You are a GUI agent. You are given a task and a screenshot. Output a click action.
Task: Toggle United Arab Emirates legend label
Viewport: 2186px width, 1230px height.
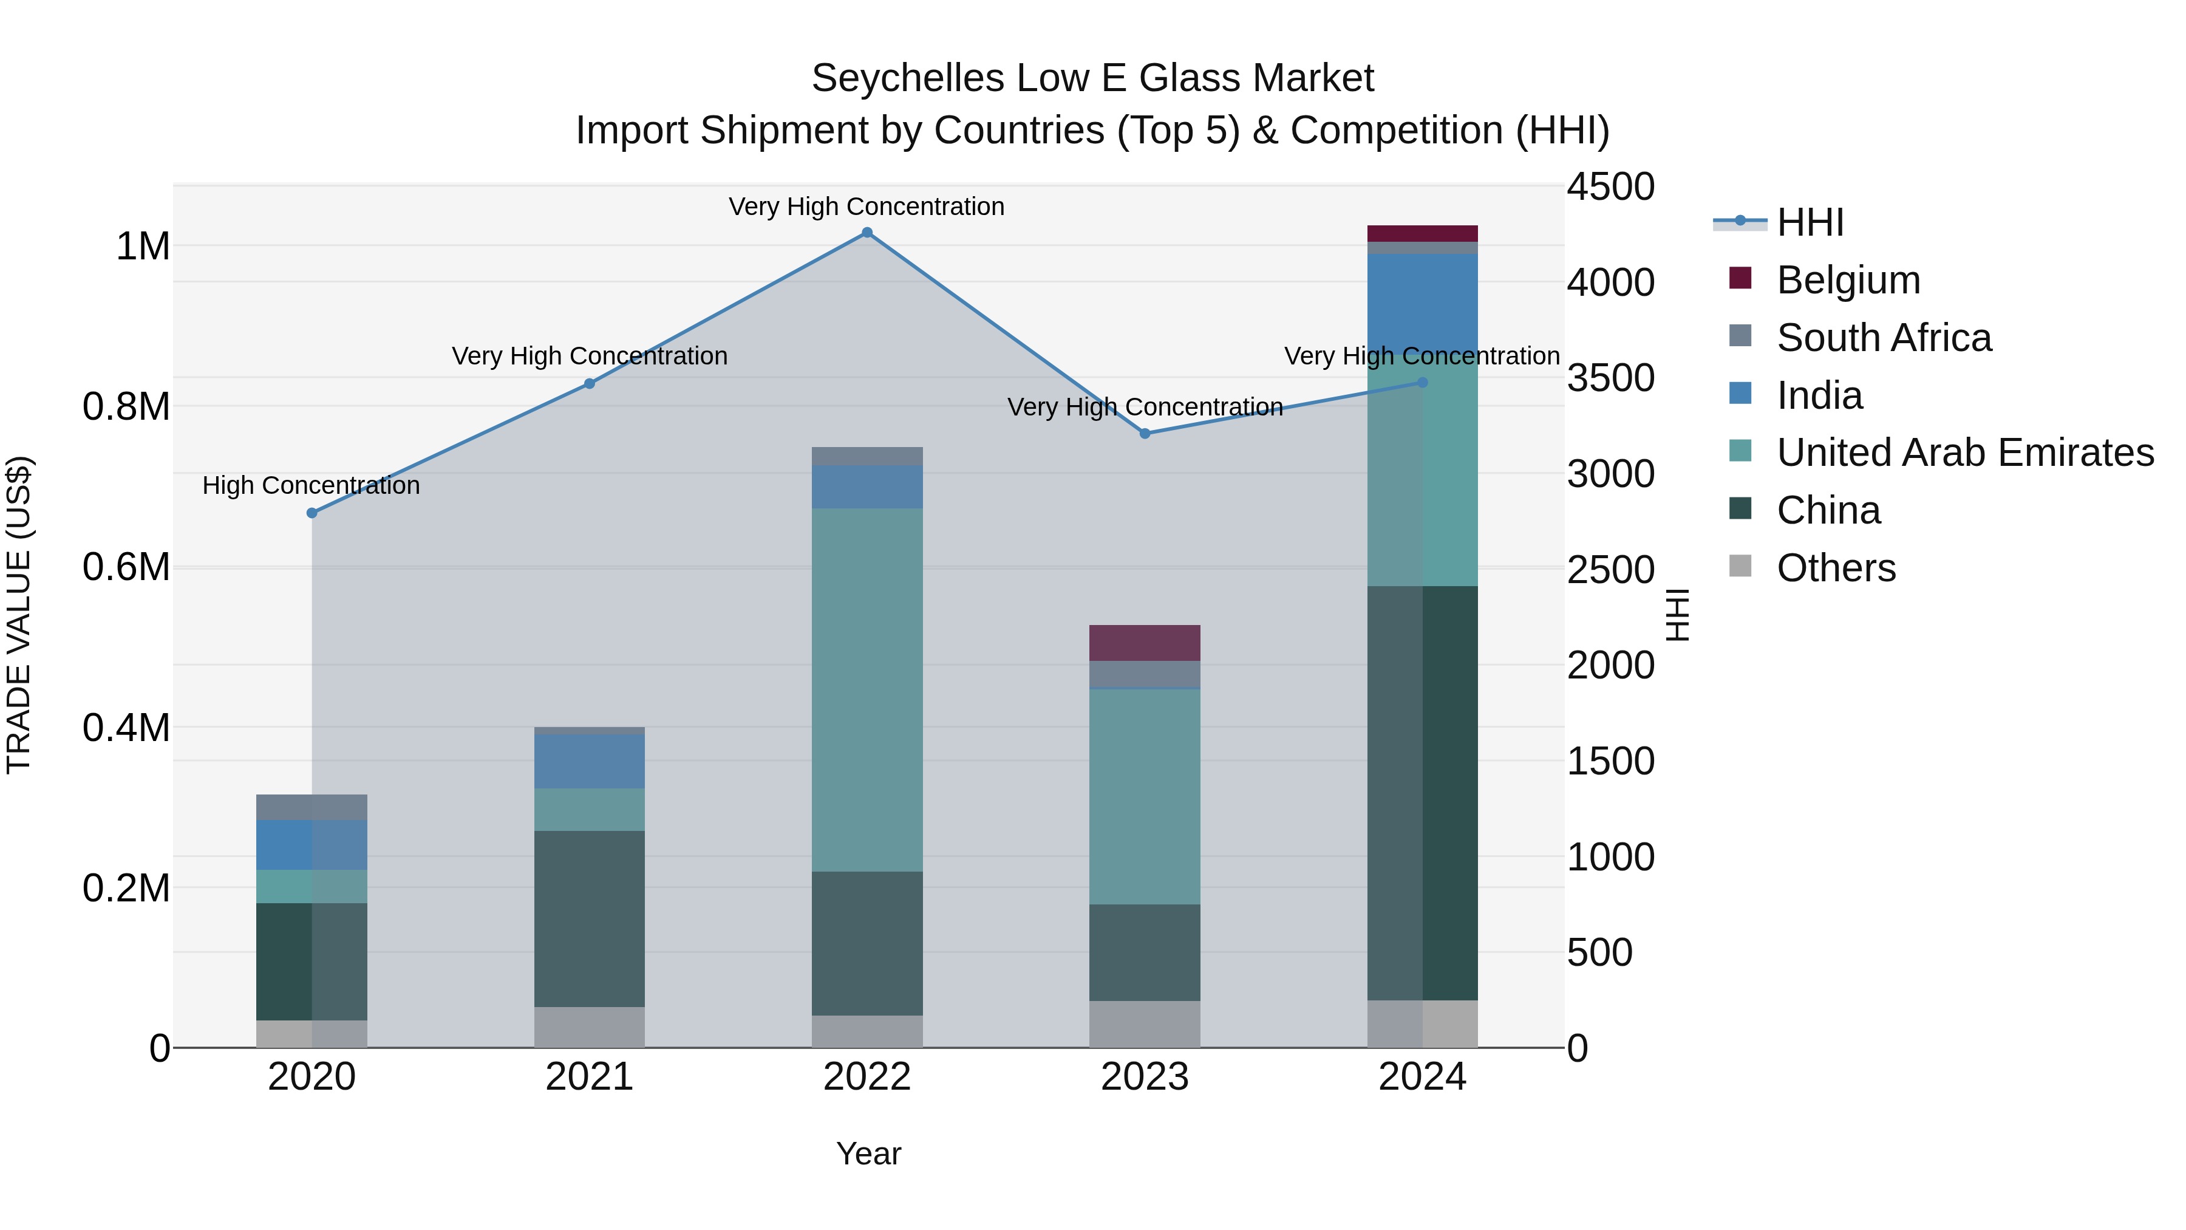[1966, 453]
